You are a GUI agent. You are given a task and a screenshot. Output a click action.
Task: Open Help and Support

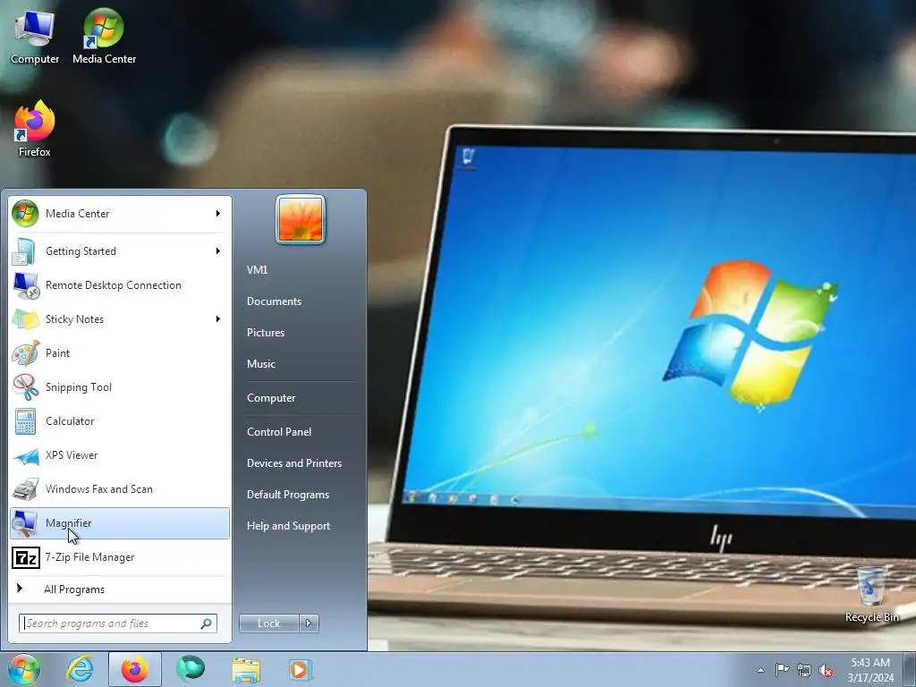pos(288,526)
